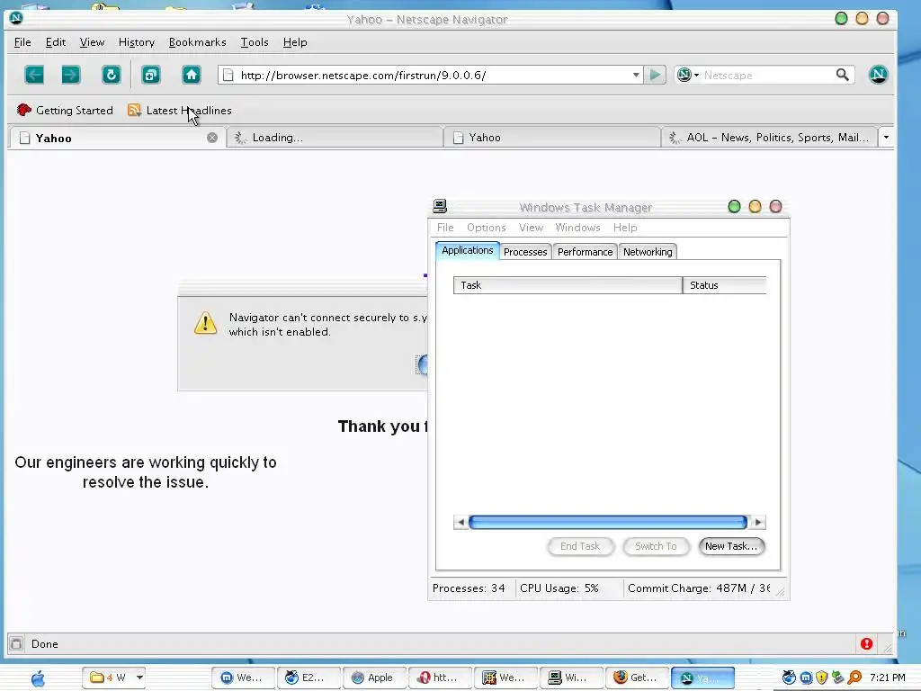The image size is (921, 691).
Task: Click the New Tab toolbar icon
Action: 151,75
